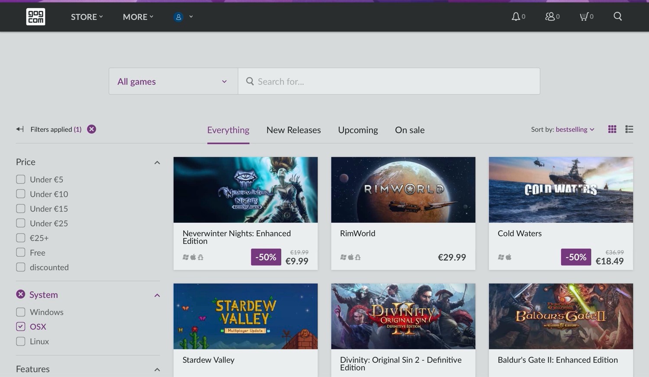Click the platform icons on the Neverwinter Nights card
This screenshot has width=649, height=377.
pyautogui.click(x=193, y=257)
